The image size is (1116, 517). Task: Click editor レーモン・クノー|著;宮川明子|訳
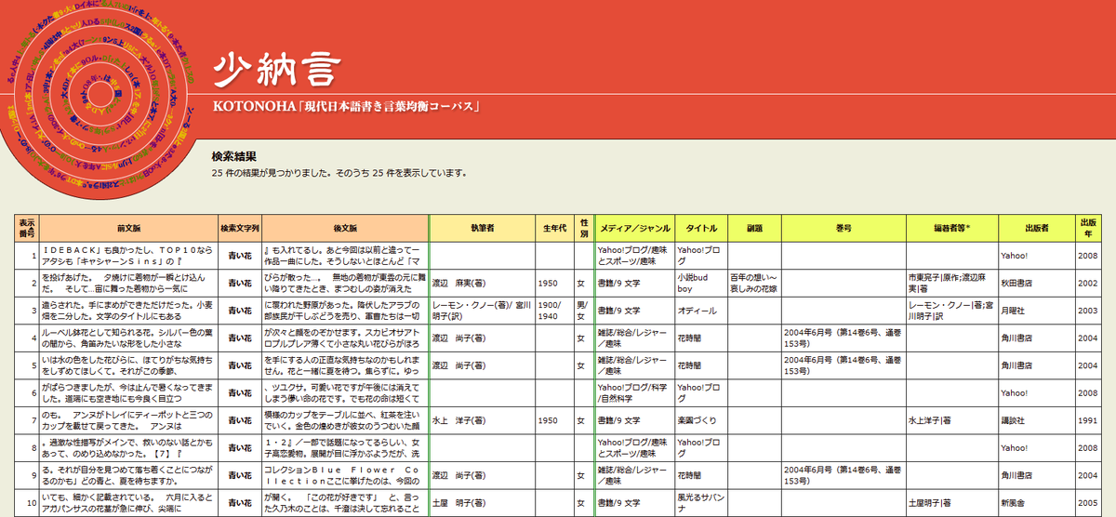pyautogui.click(x=950, y=311)
